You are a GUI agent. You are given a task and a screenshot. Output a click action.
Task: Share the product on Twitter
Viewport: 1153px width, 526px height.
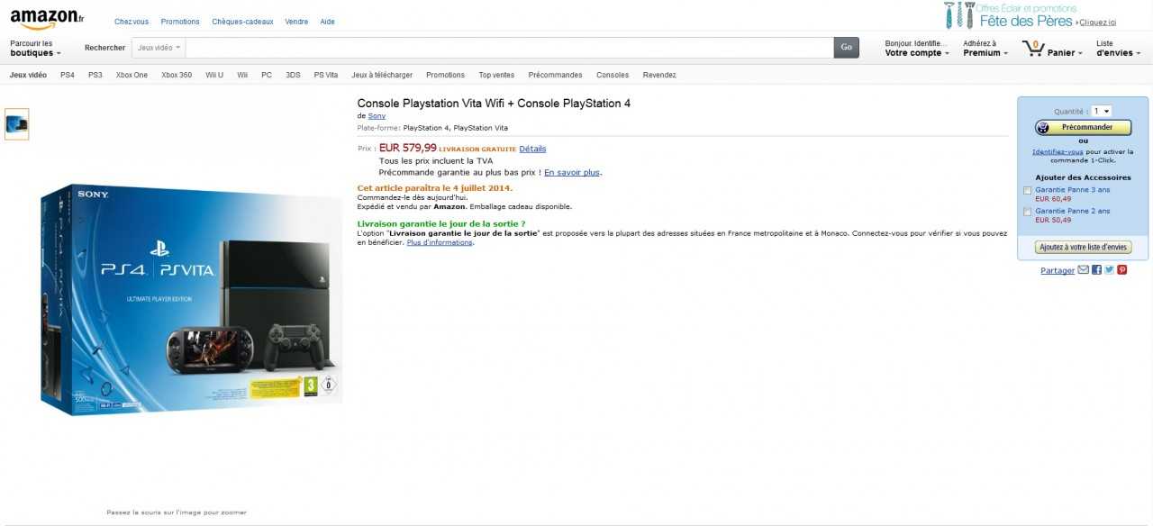pos(1109,270)
